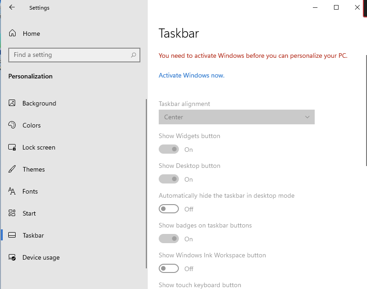367x289 pixels.
Task: Click the Themes paintbrush icon
Action: pos(12,169)
